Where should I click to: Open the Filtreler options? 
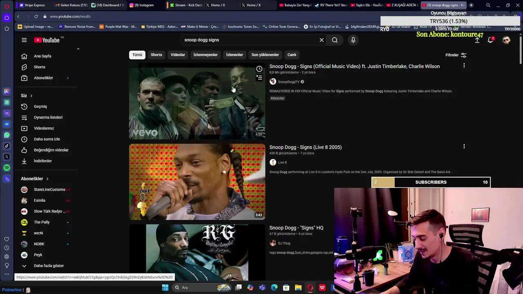[x=456, y=55]
